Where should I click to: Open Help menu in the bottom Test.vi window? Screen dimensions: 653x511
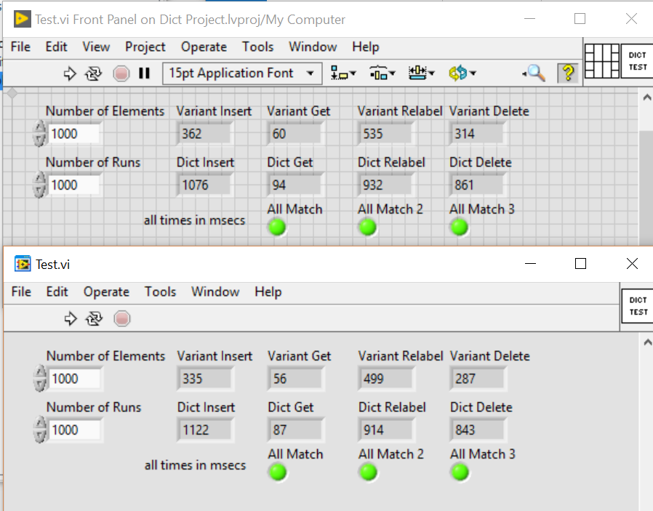(268, 292)
